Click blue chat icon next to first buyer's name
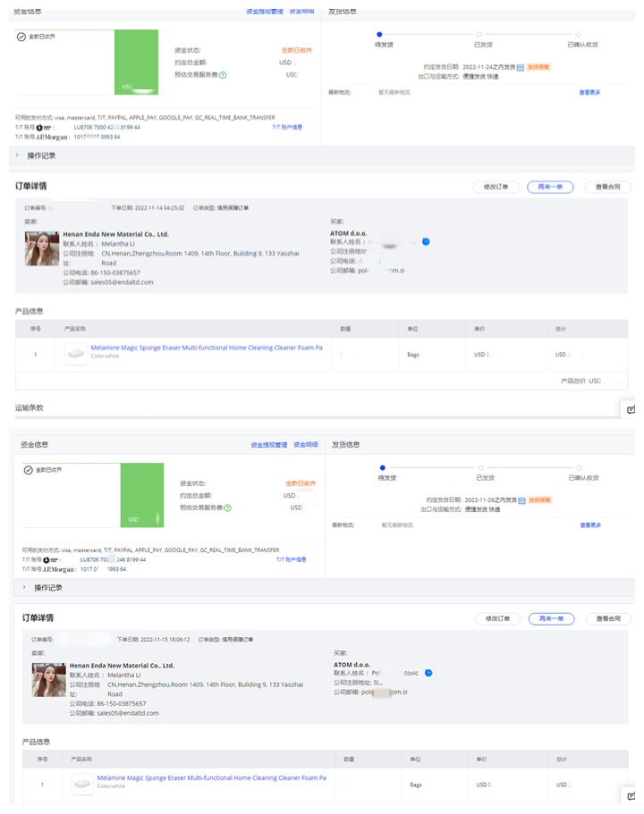Screen dimensions: 644x814 [x=426, y=241]
